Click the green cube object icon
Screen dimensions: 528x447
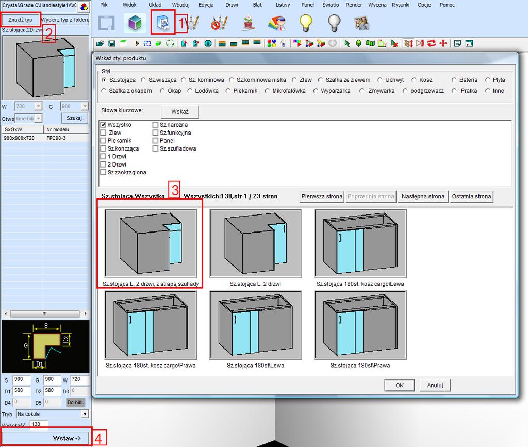pos(359,43)
